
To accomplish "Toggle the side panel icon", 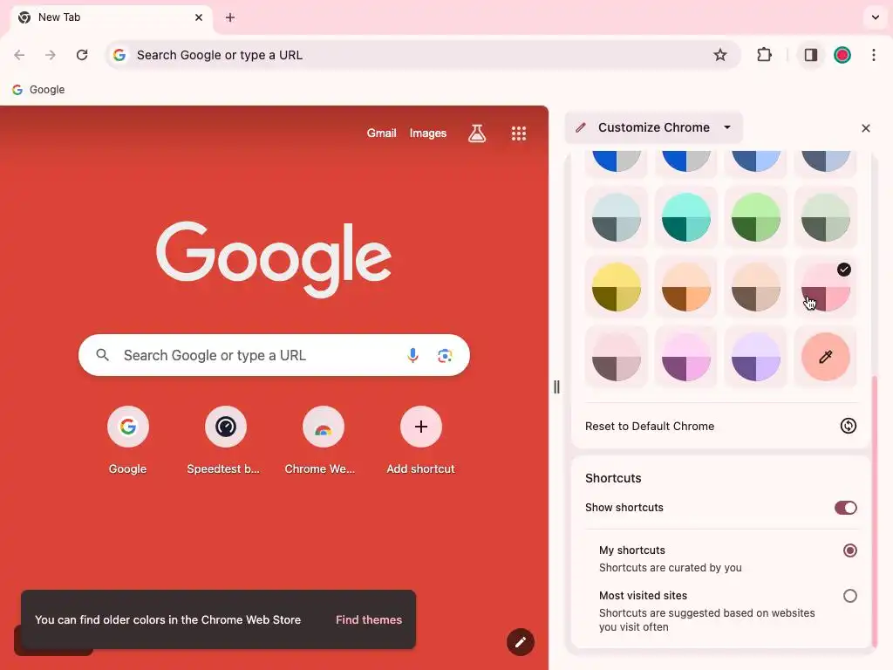I will coord(810,55).
